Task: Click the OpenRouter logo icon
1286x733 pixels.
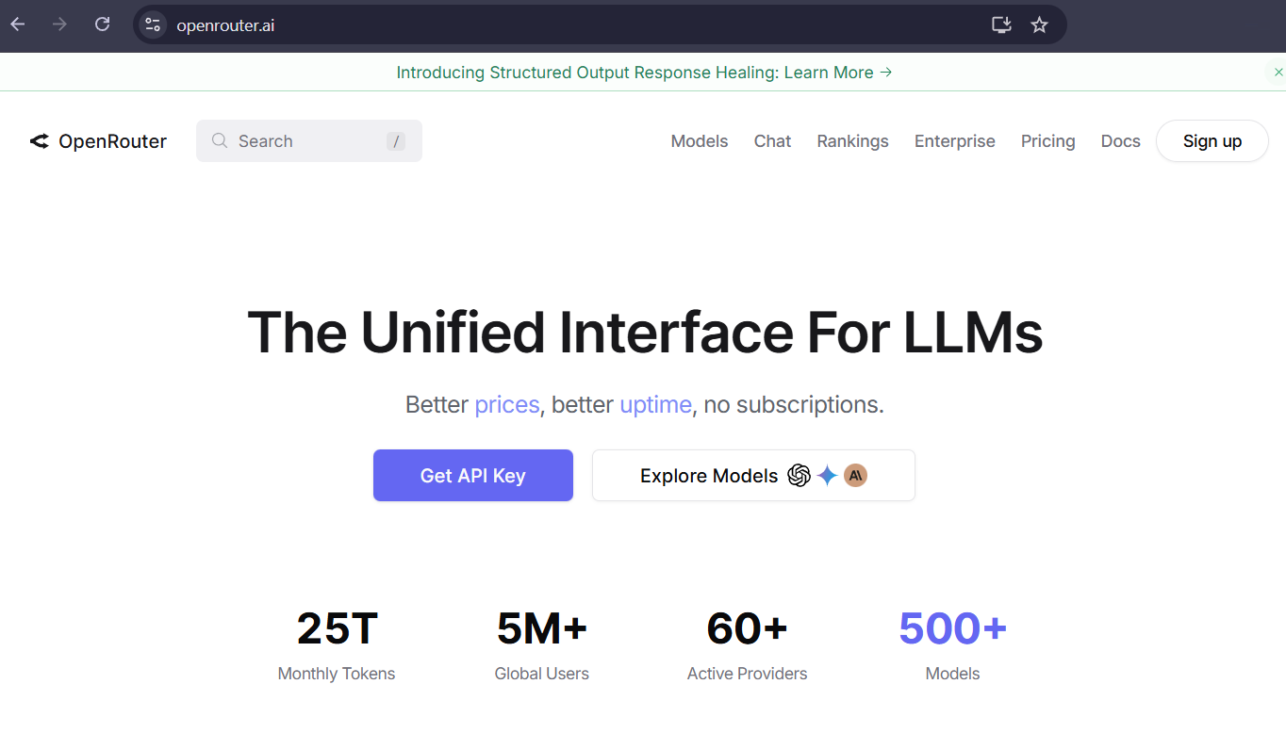Action: coord(39,141)
